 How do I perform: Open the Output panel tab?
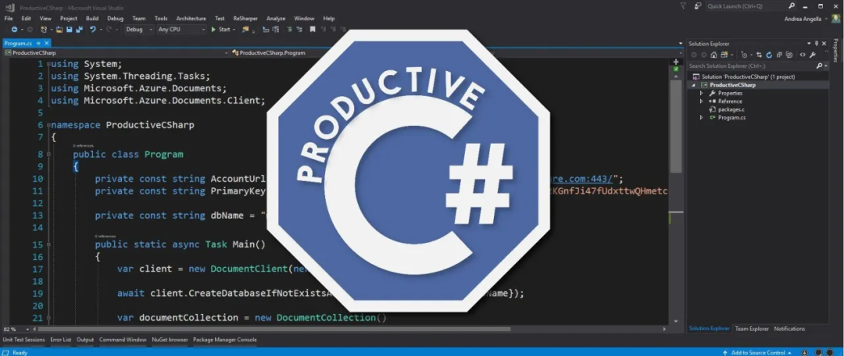tap(85, 340)
